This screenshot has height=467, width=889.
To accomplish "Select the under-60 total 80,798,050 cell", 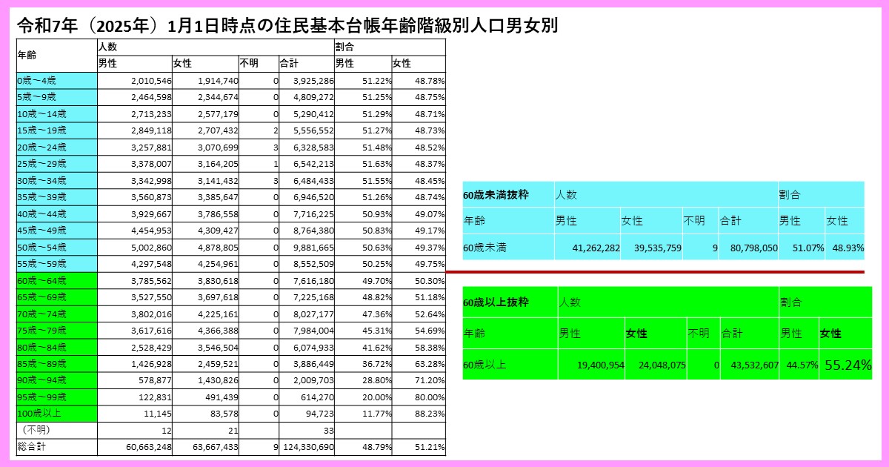I will (x=748, y=248).
